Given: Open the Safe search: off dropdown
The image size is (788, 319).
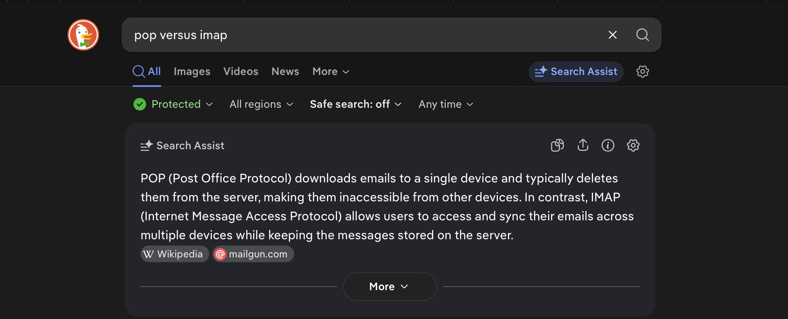Looking at the screenshot, I should 355,104.
